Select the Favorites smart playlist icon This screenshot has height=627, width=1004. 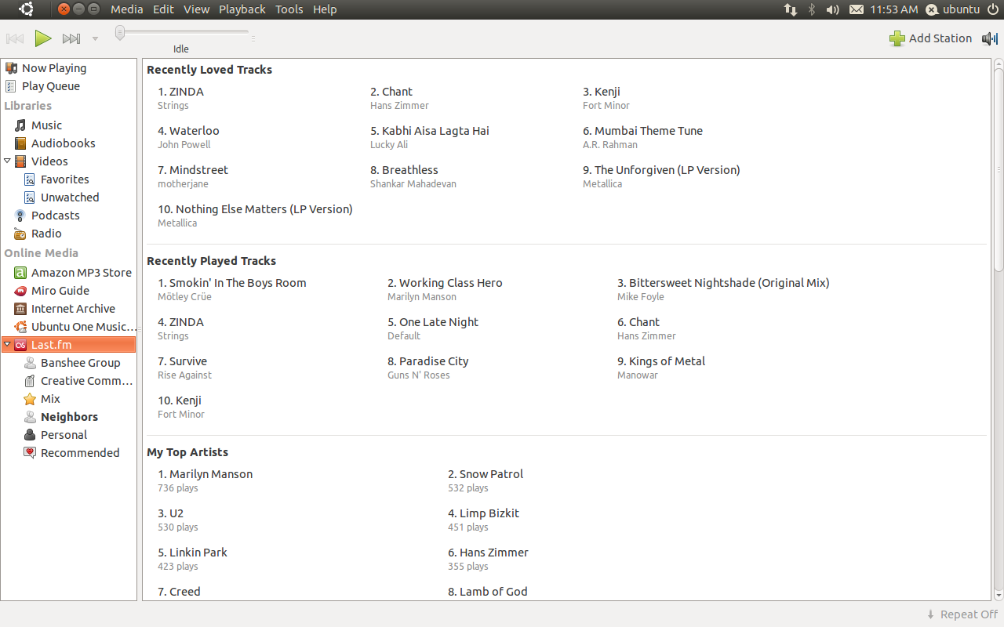click(x=30, y=179)
